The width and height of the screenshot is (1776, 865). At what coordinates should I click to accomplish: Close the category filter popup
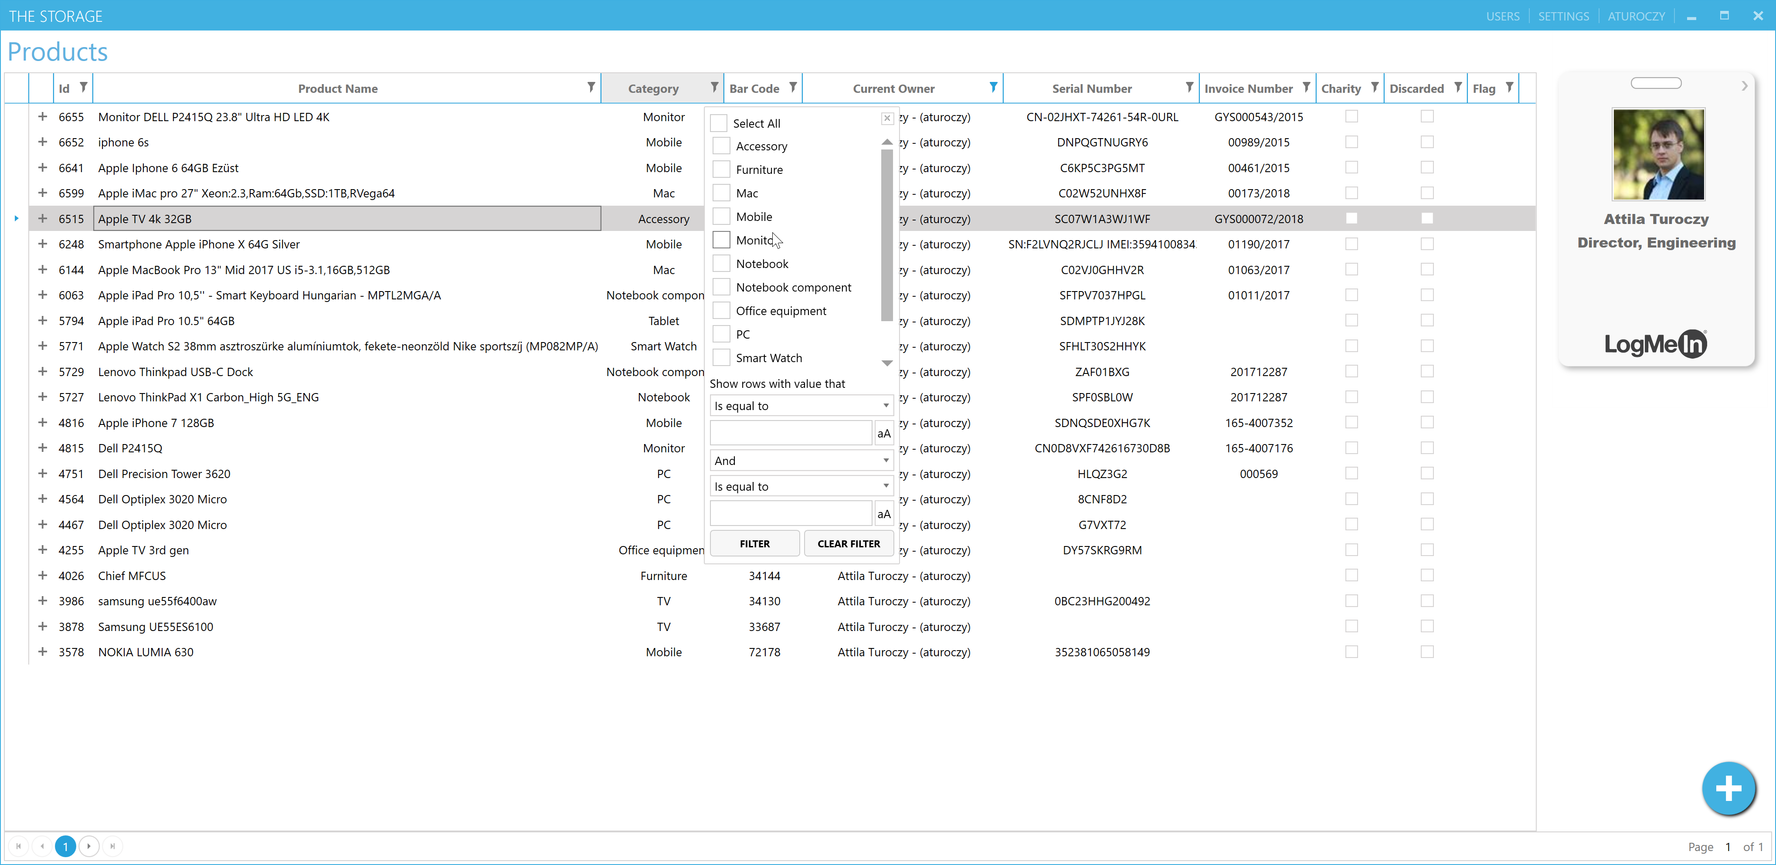[887, 119]
